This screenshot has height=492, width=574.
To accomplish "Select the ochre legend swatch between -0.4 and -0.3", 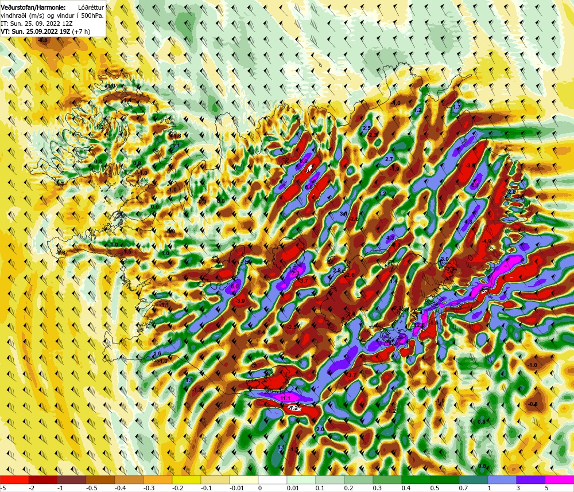I will (x=129, y=479).
